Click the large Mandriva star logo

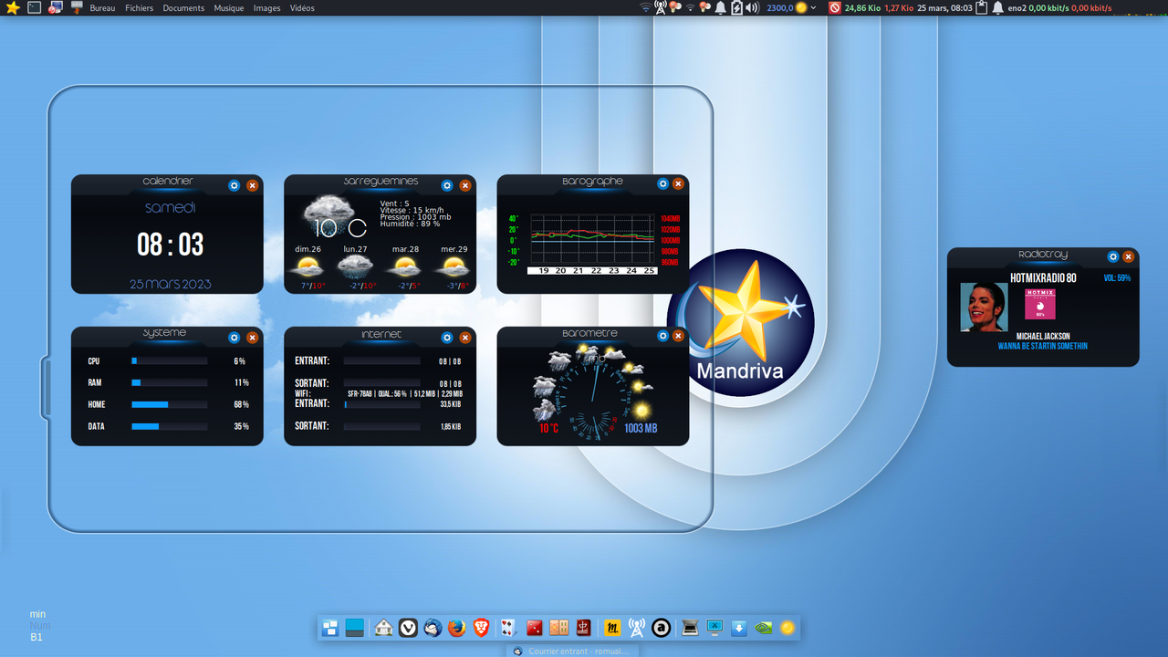point(741,322)
